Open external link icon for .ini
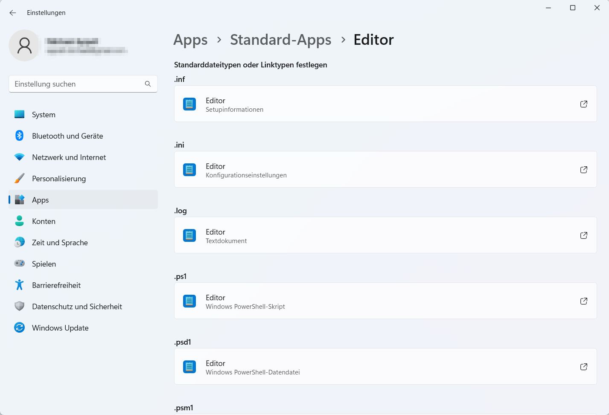609x415 pixels. click(583, 170)
